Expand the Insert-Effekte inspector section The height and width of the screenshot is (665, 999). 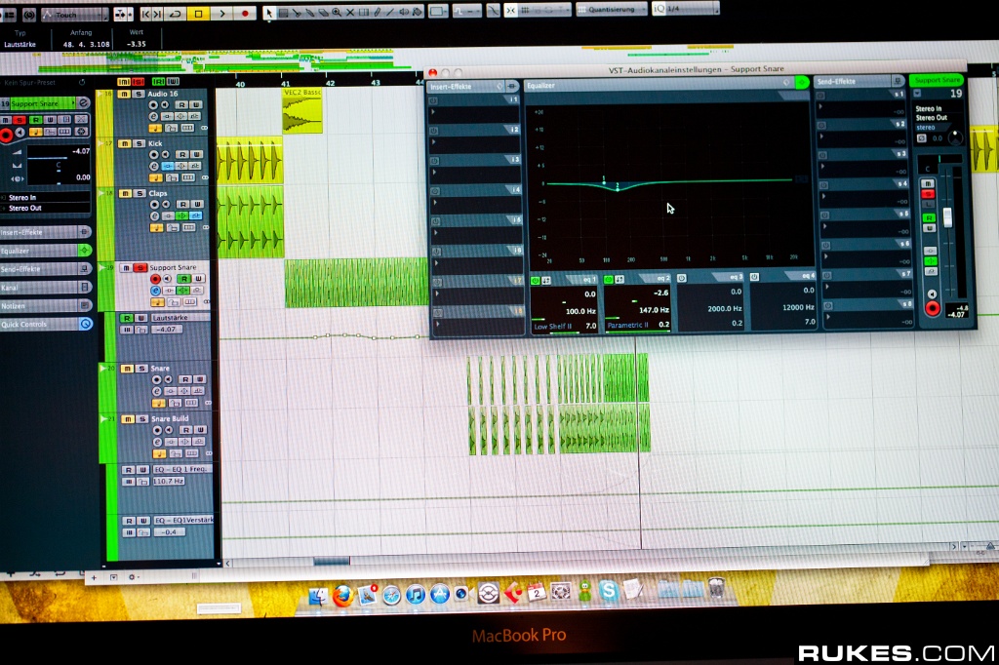pos(44,232)
